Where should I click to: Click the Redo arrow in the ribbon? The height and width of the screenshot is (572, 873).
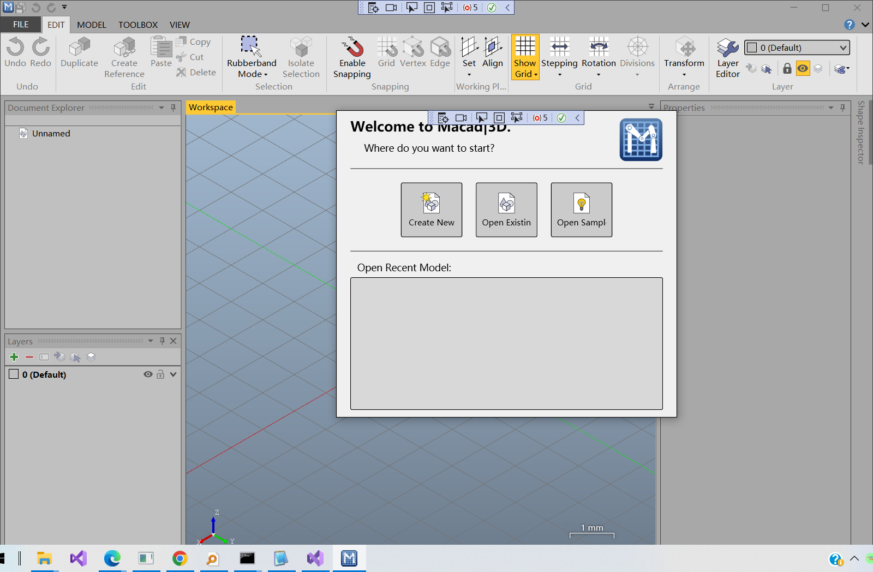pos(40,52)
